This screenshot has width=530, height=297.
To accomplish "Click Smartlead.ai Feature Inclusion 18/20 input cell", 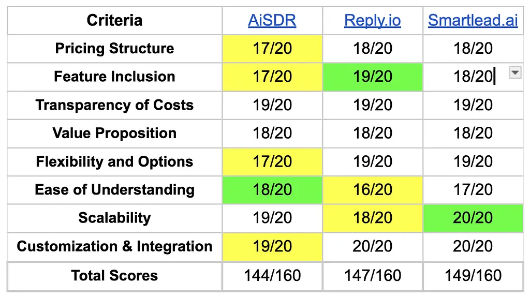I will point(468,77).
